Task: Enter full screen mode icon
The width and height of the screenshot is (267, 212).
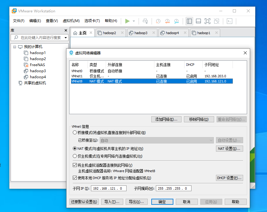Action: point(207,21)
